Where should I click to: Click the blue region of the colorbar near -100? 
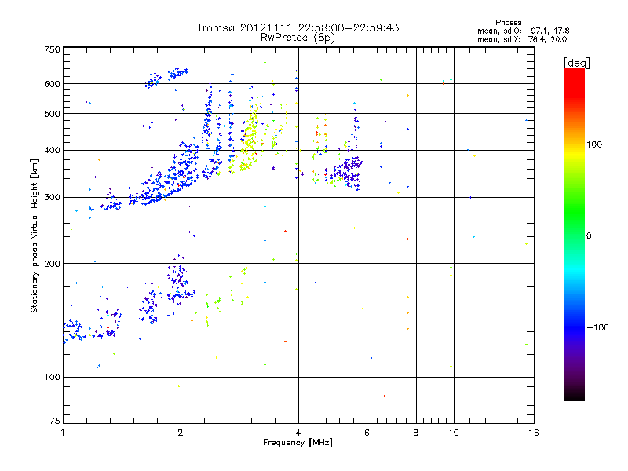coord(575,327)
